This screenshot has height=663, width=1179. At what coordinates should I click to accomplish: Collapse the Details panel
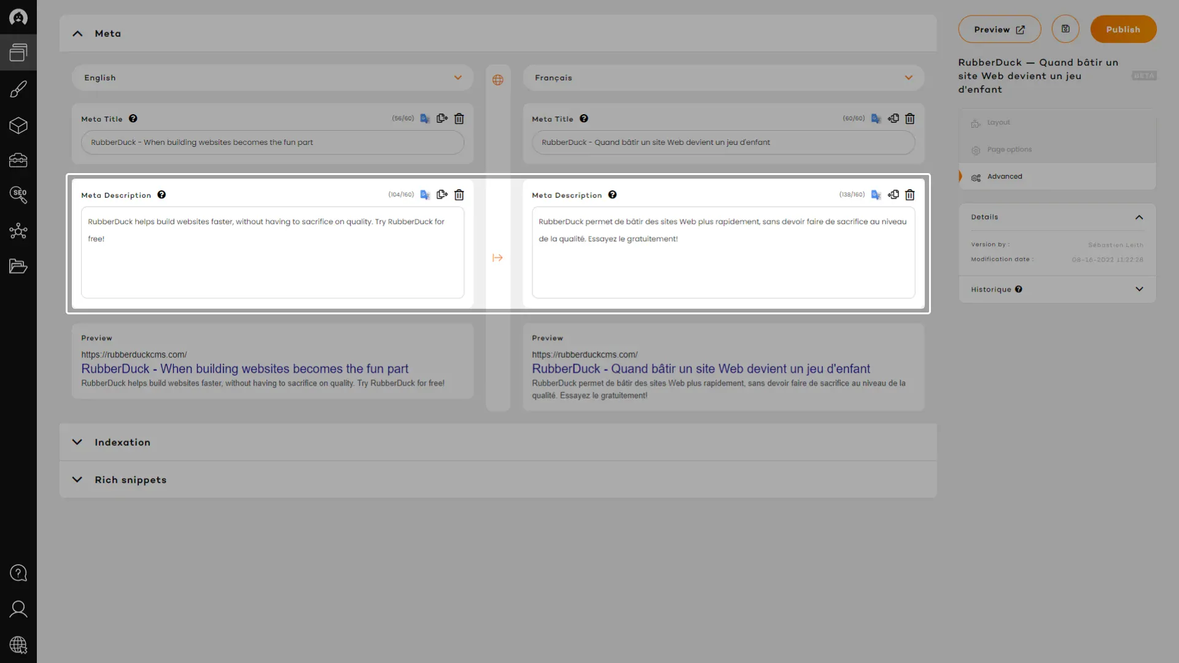(1139, 217)
